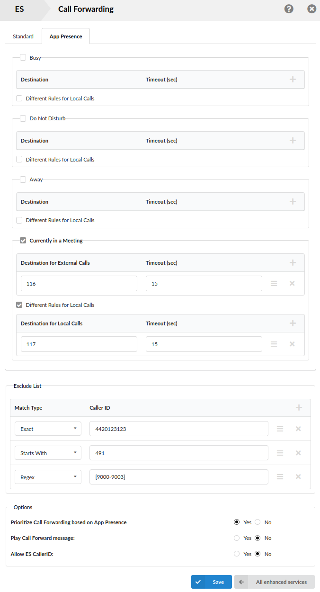
Task: Uncheck Currently in a Meeting
Action: click(x=23, y=241)
